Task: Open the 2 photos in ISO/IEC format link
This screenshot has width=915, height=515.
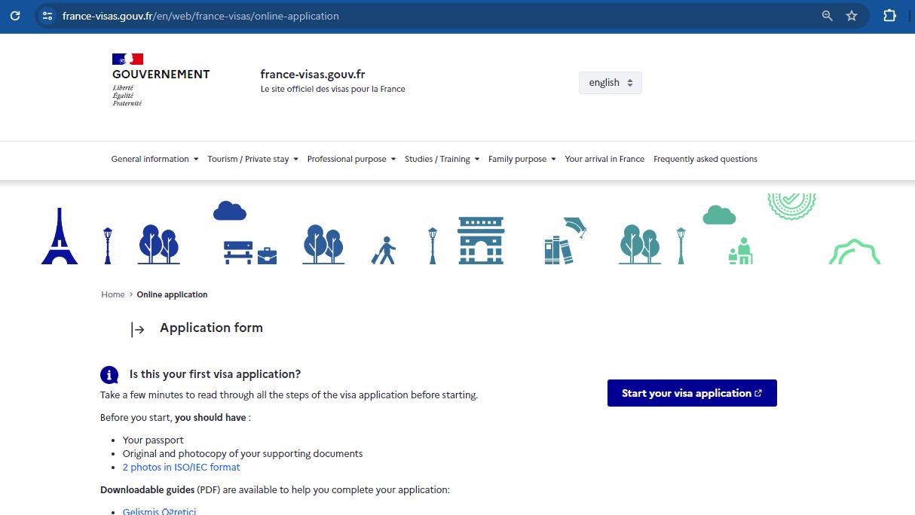Action: [181, 467]
